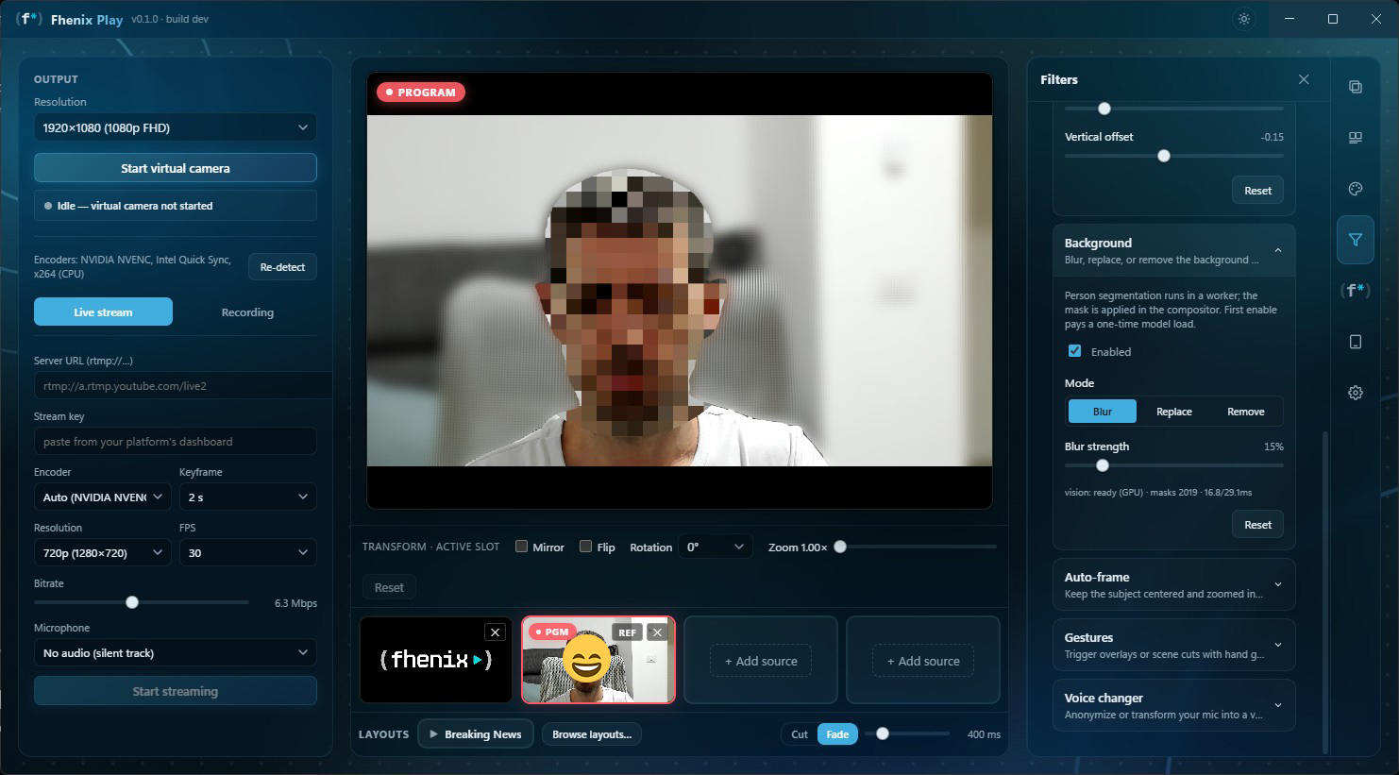1399x775 pixels.
Task: Open the Microphone No audio dropdown
Action: 176,652
